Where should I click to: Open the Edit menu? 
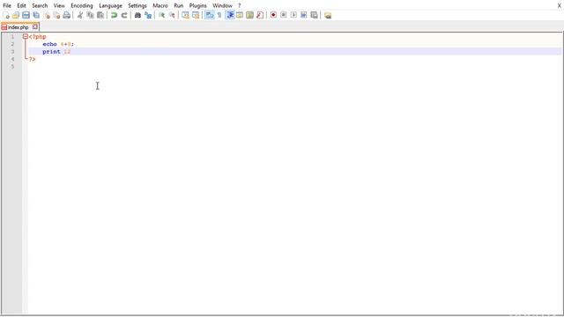[x=21, y=6]
